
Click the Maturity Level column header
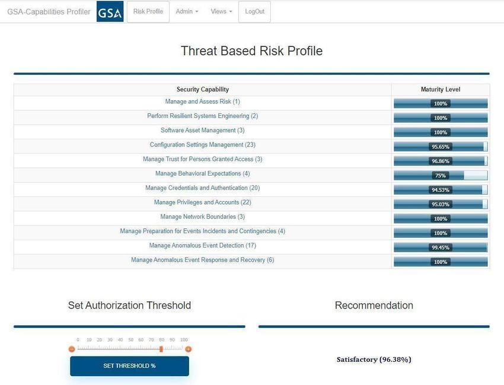[441, 90]
